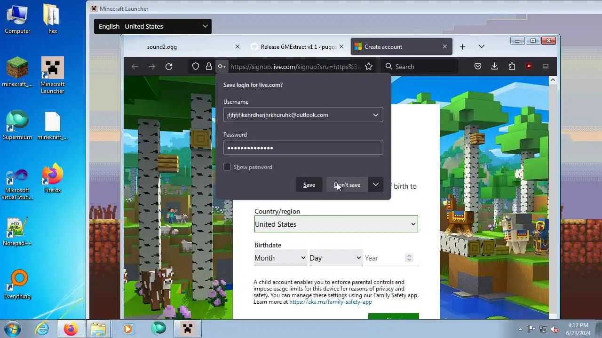Open the Computer desktop icon
Image resolution: width=602 pixels, height=338 pixels.
pos(17,19)
